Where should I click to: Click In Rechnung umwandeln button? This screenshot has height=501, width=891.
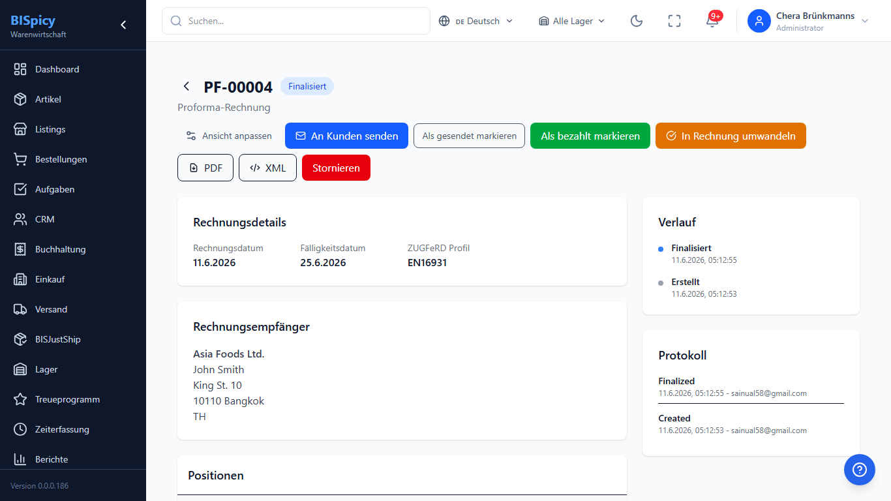[731, 136]
